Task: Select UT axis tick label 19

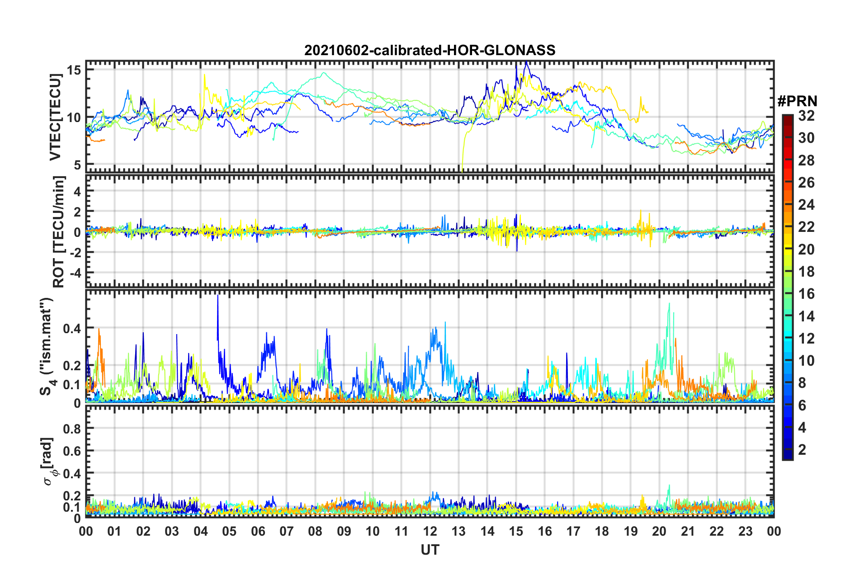Action: coord(631,531)
